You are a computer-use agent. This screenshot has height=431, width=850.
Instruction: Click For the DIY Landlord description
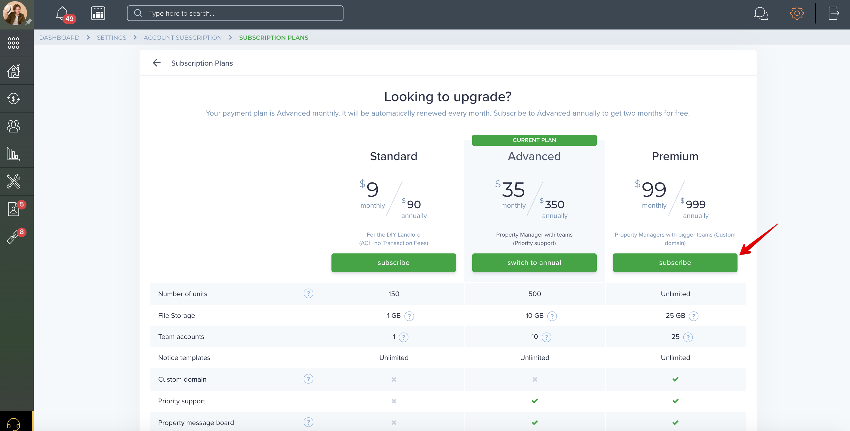tap(393, 239)
